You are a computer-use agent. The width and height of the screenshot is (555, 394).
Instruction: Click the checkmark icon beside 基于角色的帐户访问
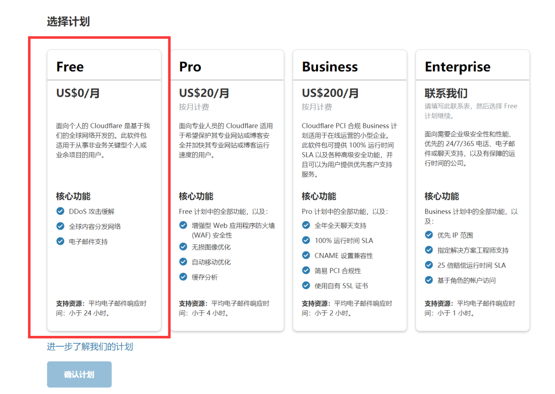[429, 280]
